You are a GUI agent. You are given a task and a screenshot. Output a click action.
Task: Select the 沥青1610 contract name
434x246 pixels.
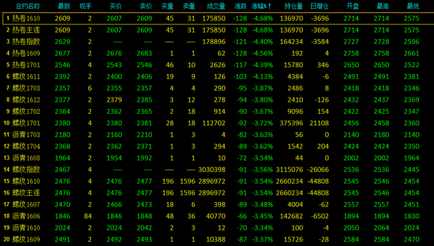(x=26, y=228)
